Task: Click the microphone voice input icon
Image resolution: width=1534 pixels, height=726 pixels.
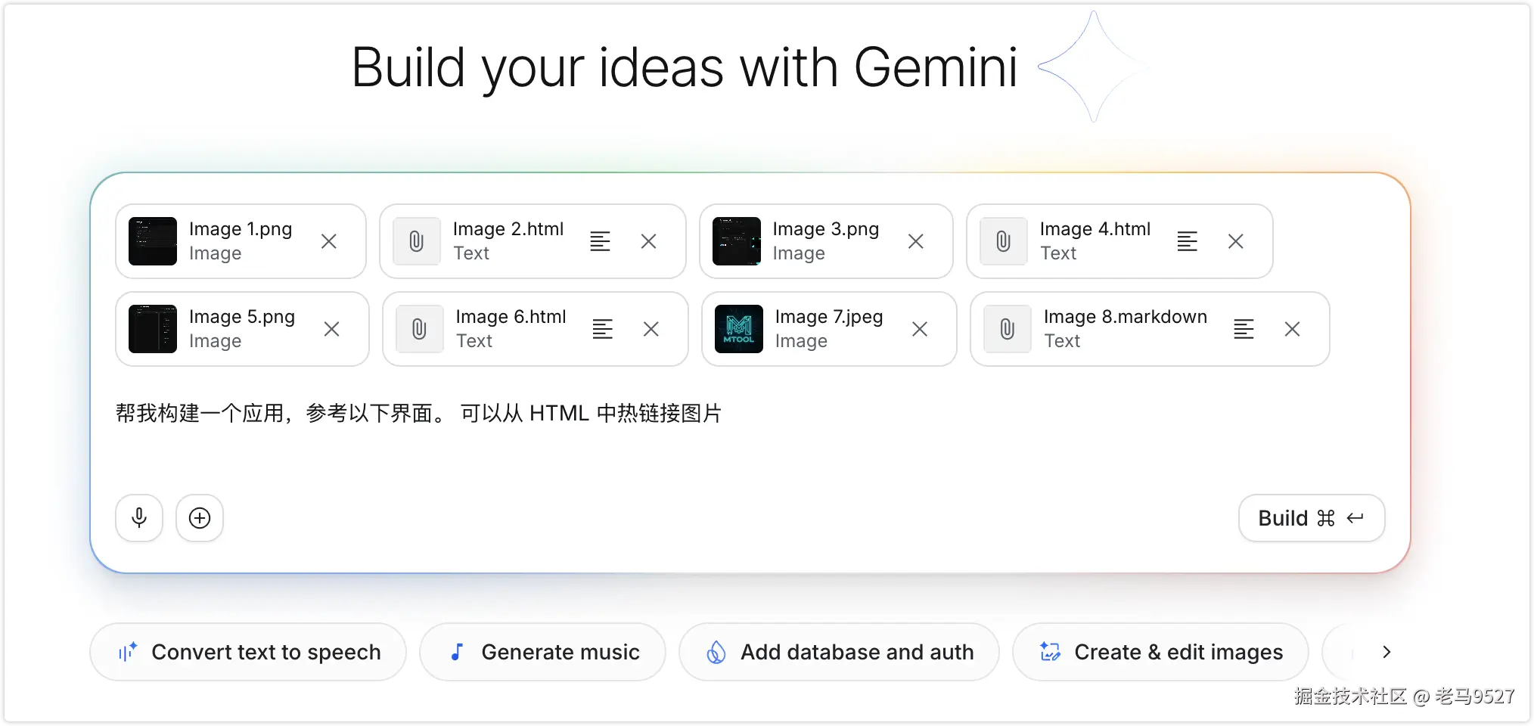Action: tap(139, 518)
